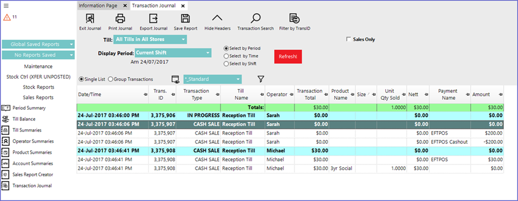Open the hamburger menu icon
518x201 pixels.
6,6
